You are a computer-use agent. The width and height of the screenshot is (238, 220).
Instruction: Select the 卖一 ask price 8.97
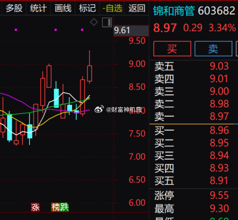click(x=219, y=116)
